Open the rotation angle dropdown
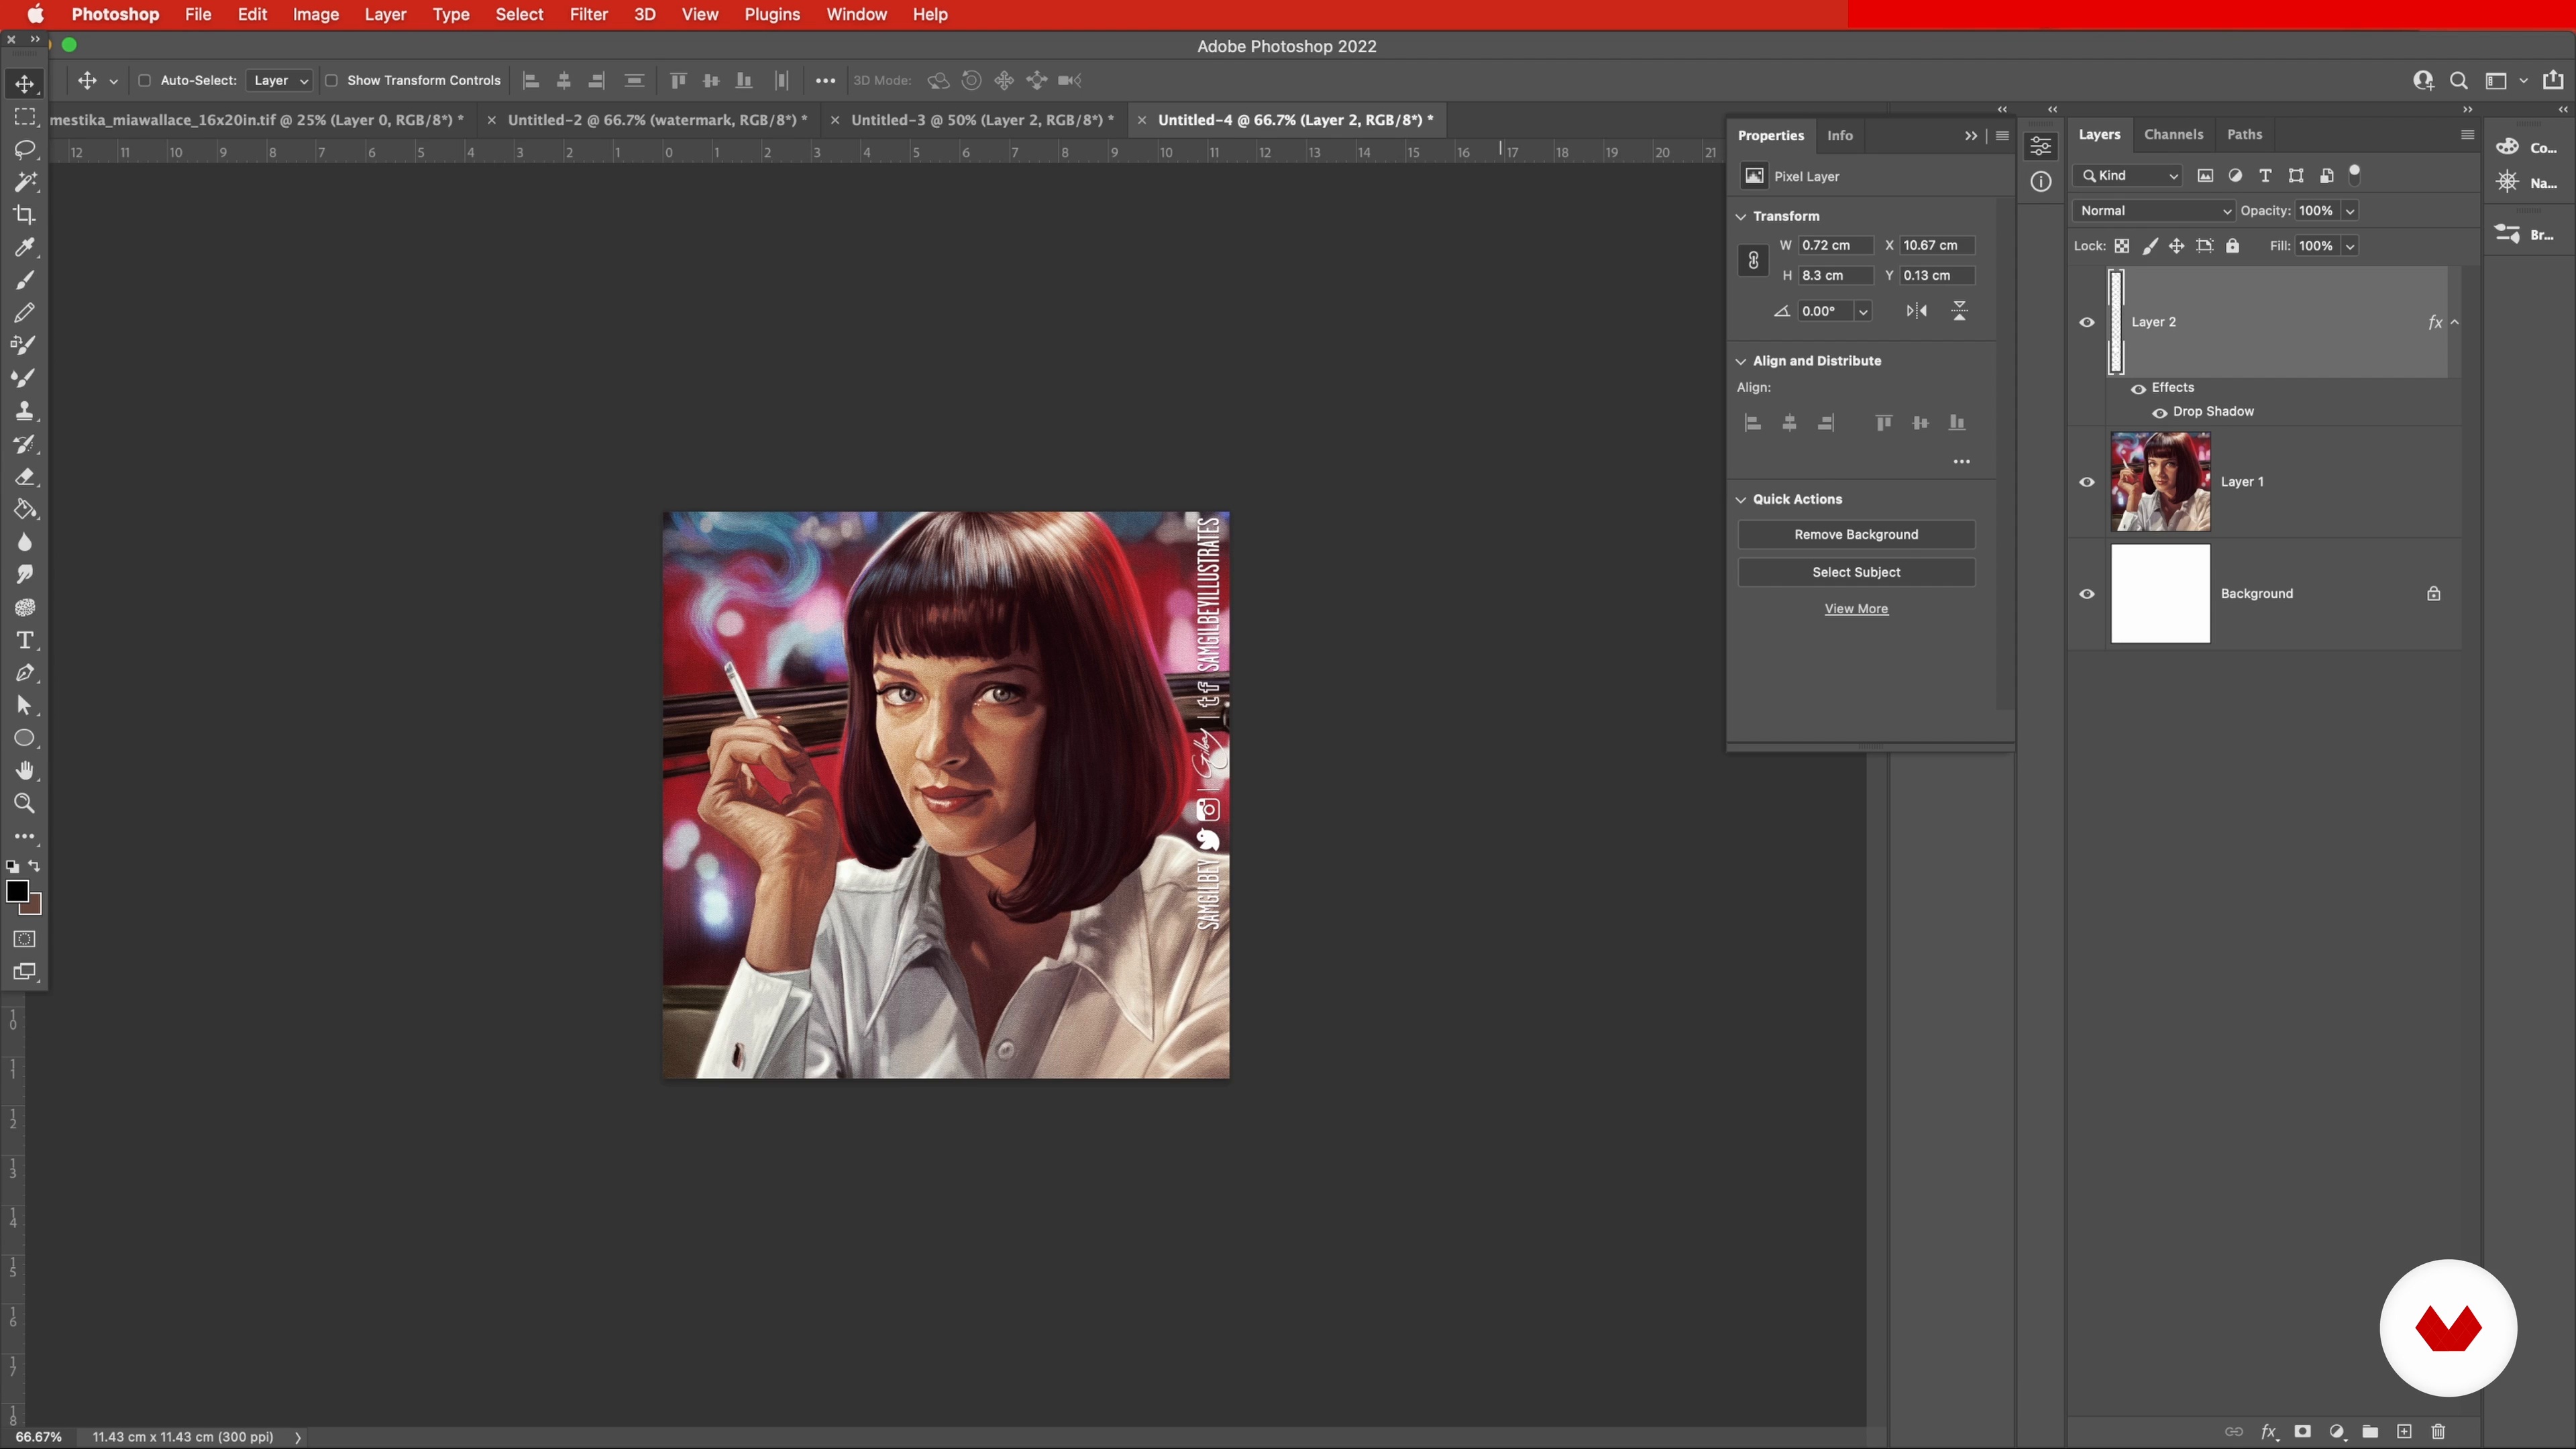 (1863, 312)
